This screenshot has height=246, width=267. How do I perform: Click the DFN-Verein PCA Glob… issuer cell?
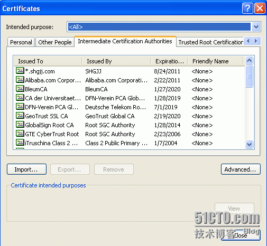(115, 98)
